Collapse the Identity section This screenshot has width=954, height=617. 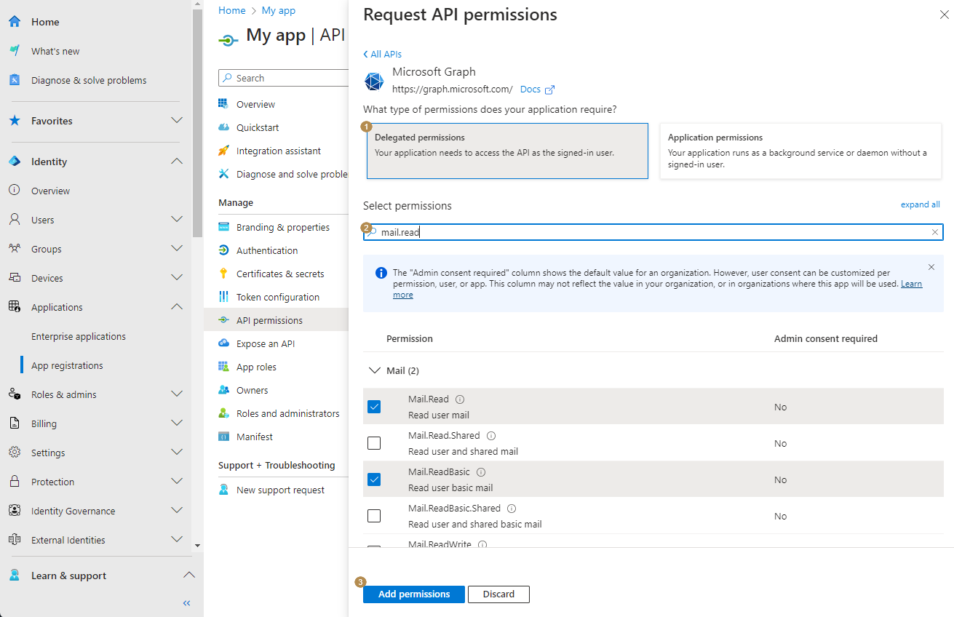coord(176,162)
